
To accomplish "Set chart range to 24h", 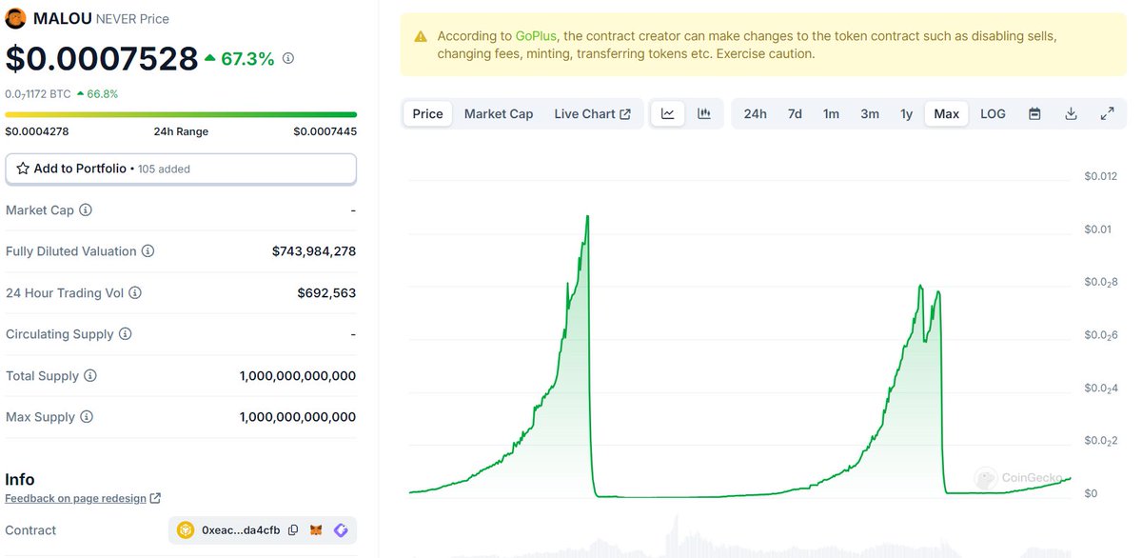I will 755,113.
